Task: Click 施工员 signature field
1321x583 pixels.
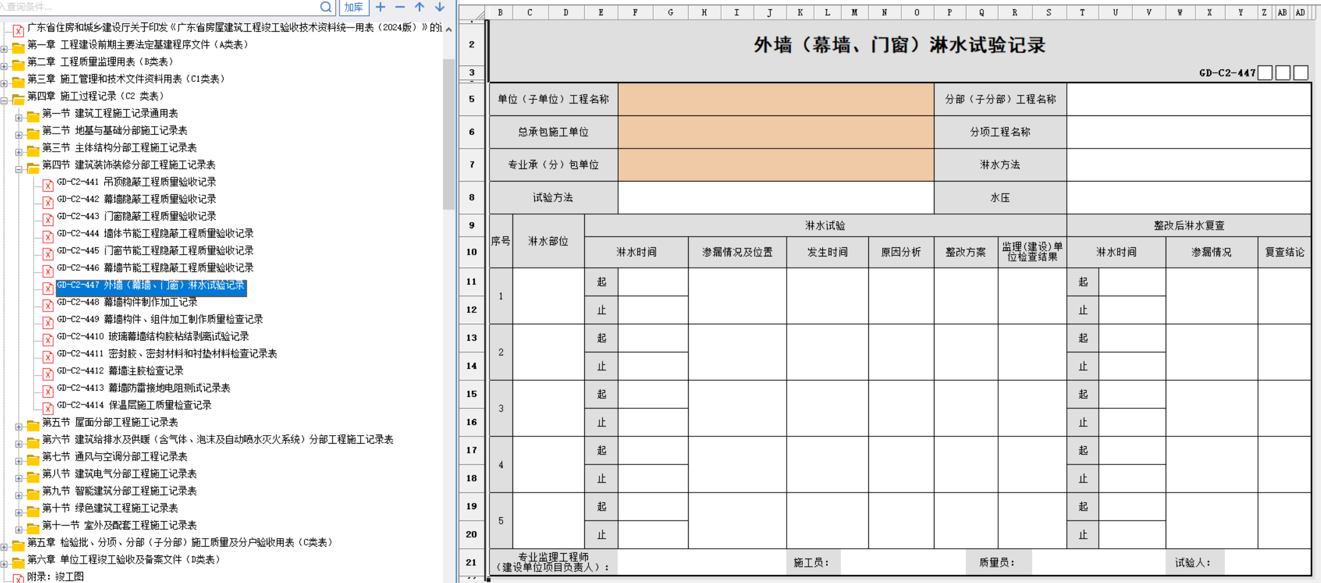Action: point(903,562)
